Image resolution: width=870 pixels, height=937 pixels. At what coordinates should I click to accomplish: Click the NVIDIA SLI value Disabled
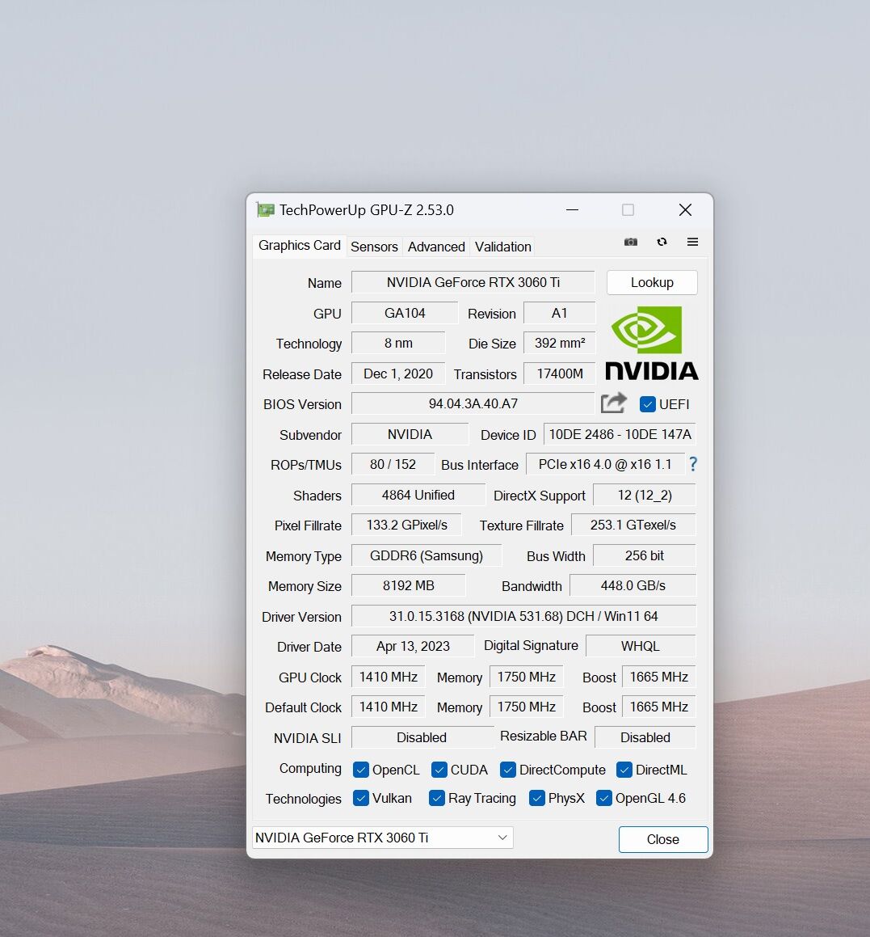(x=422, y=737)
